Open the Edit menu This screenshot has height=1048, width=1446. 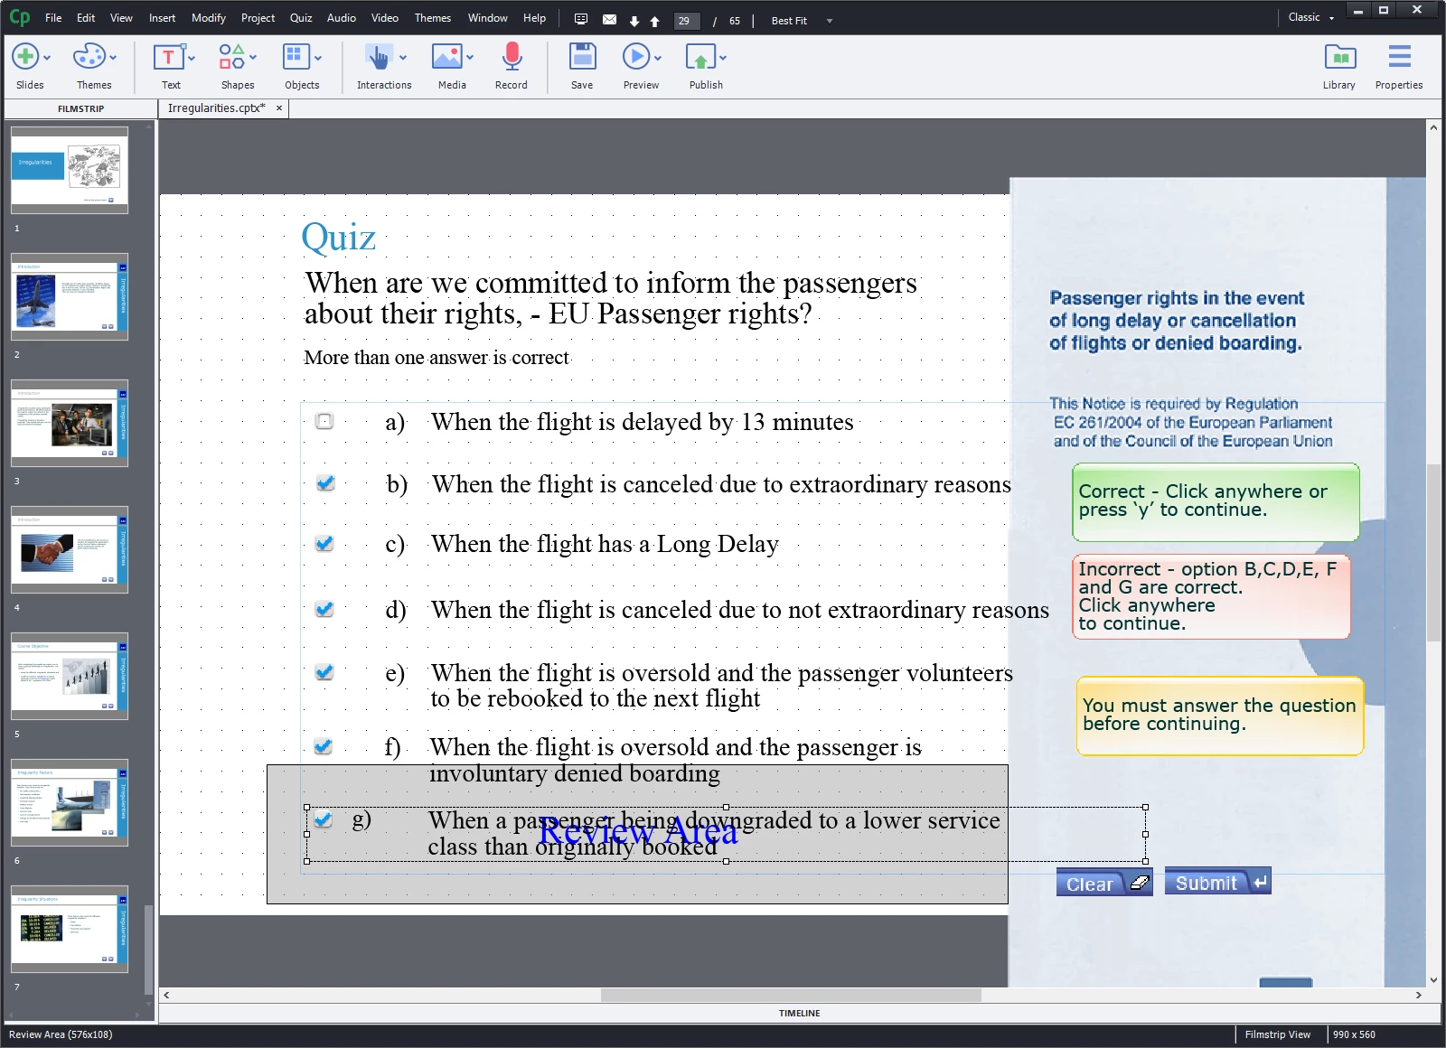pyautogui.click(x=86, y=18)
